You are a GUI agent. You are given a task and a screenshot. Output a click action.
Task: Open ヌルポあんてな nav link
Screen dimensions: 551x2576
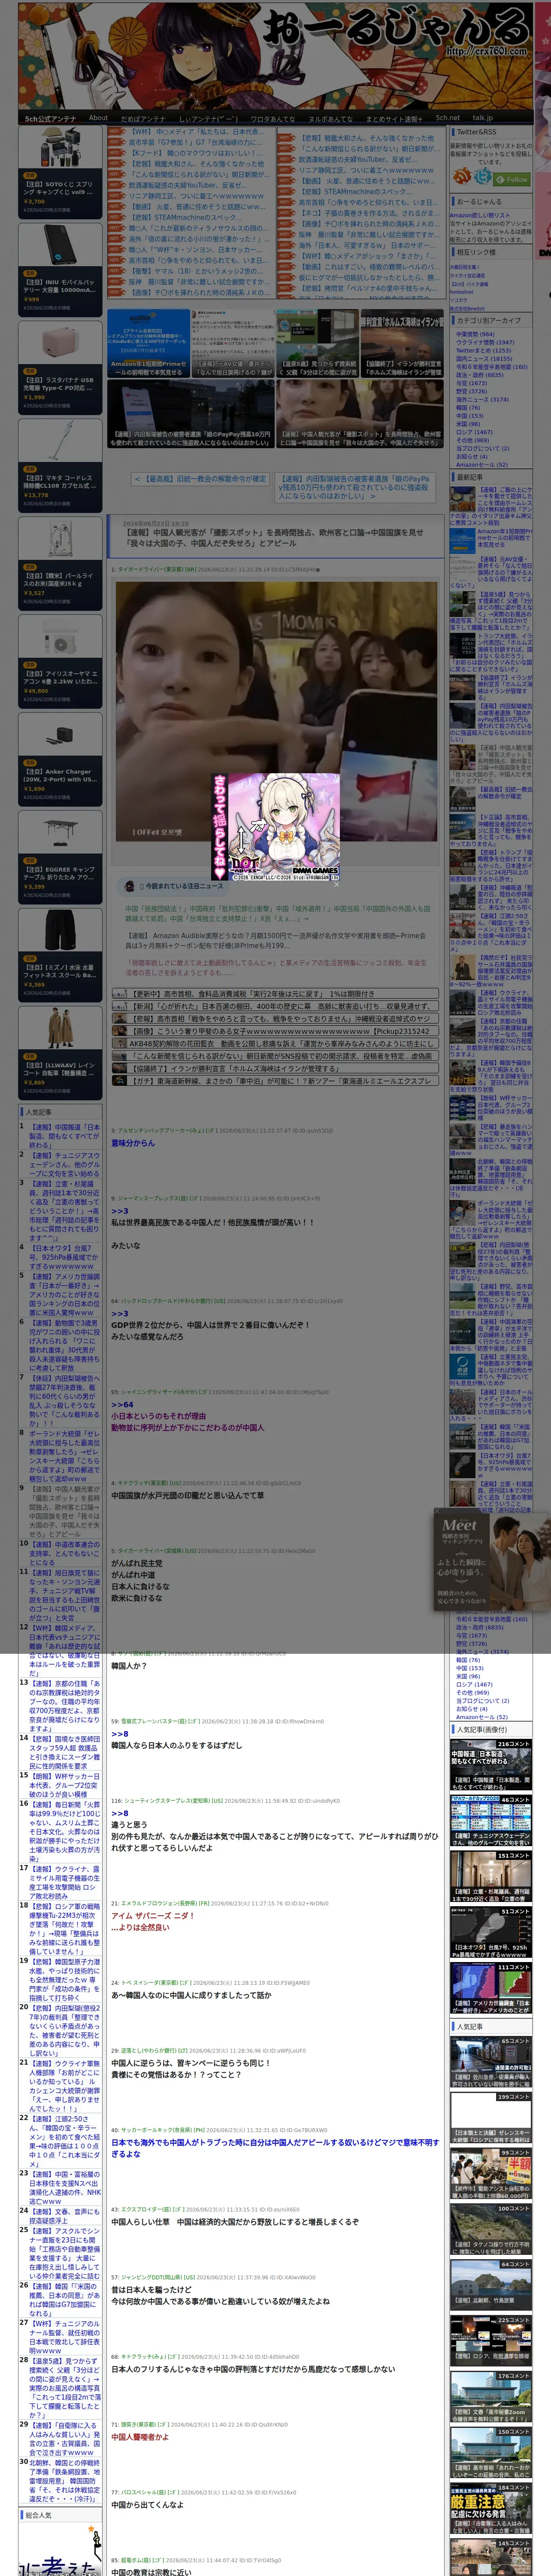click(x=330, y=118)
